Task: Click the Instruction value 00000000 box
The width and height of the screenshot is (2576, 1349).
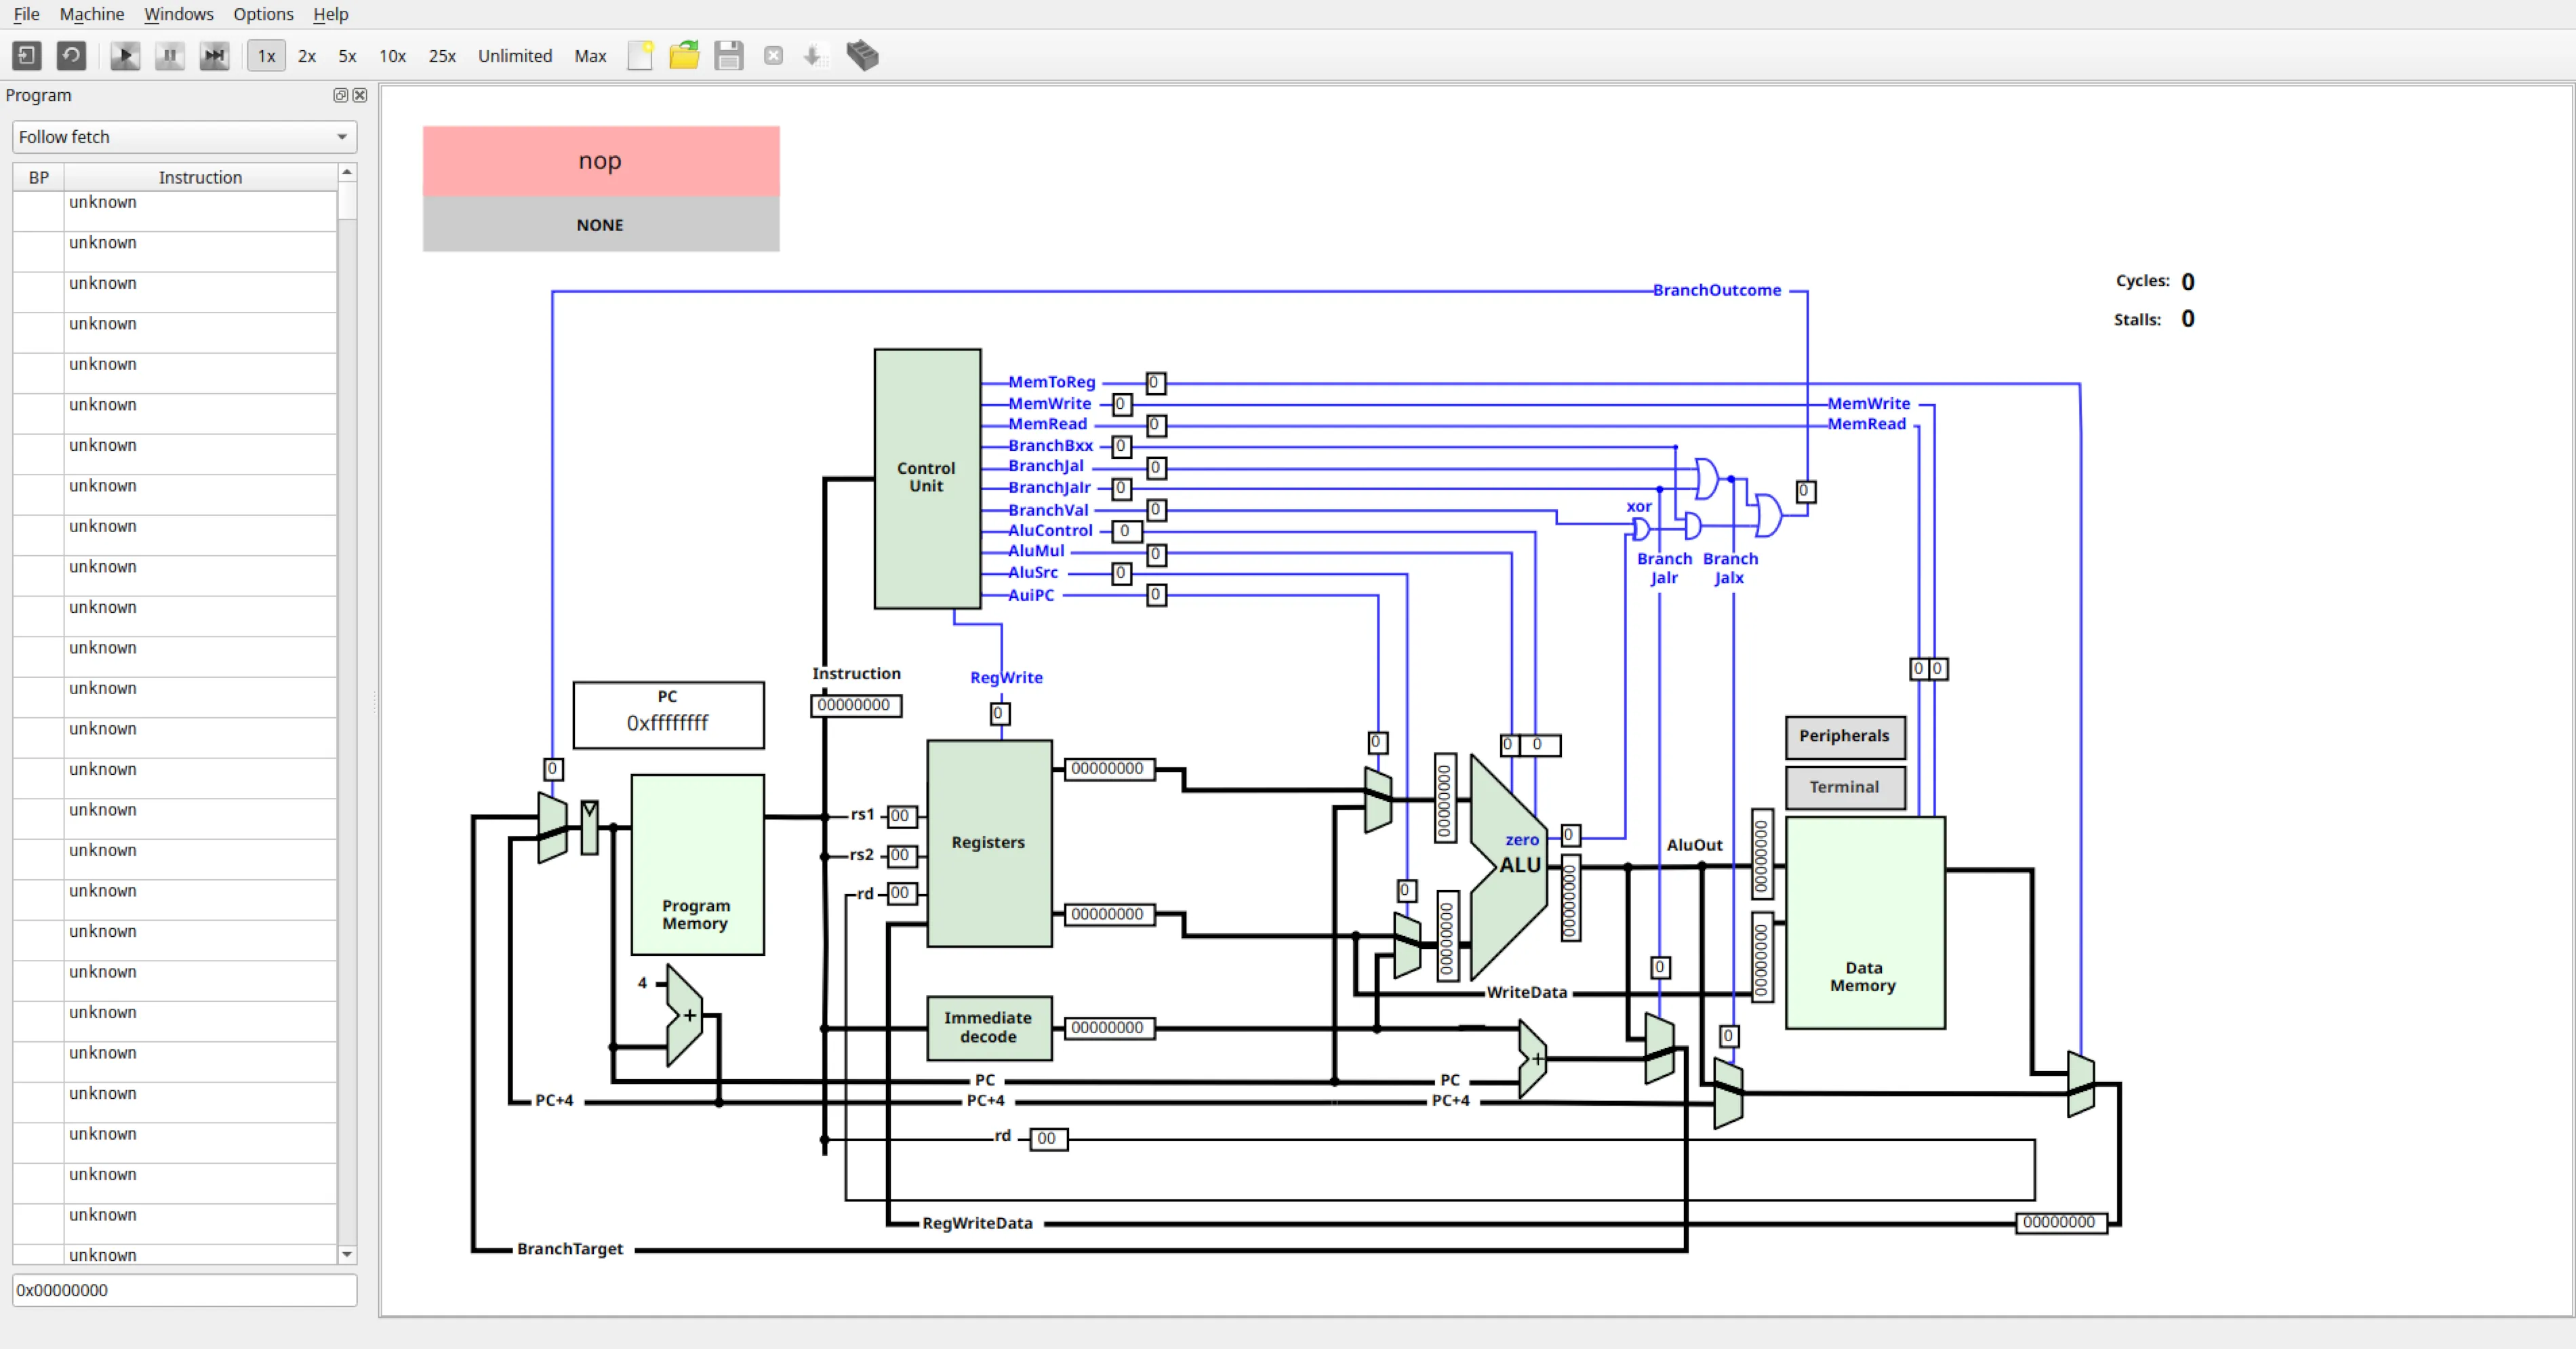Action: click(855, 705)
